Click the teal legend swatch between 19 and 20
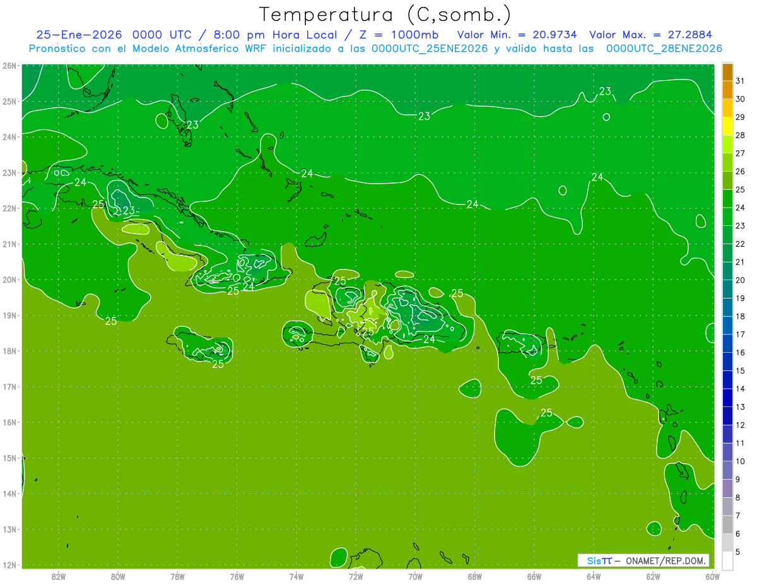This screenshot has width=757, height=585. 727,289
